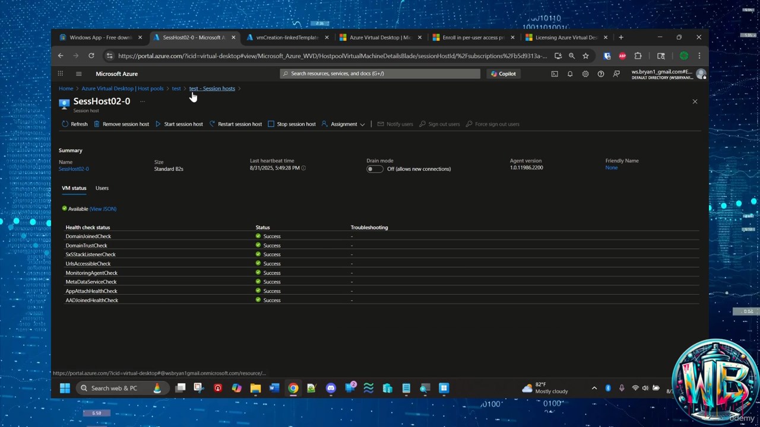This screenshot has width=760, height=427.
Task: Click Stop session host
Action: (292, 124)
